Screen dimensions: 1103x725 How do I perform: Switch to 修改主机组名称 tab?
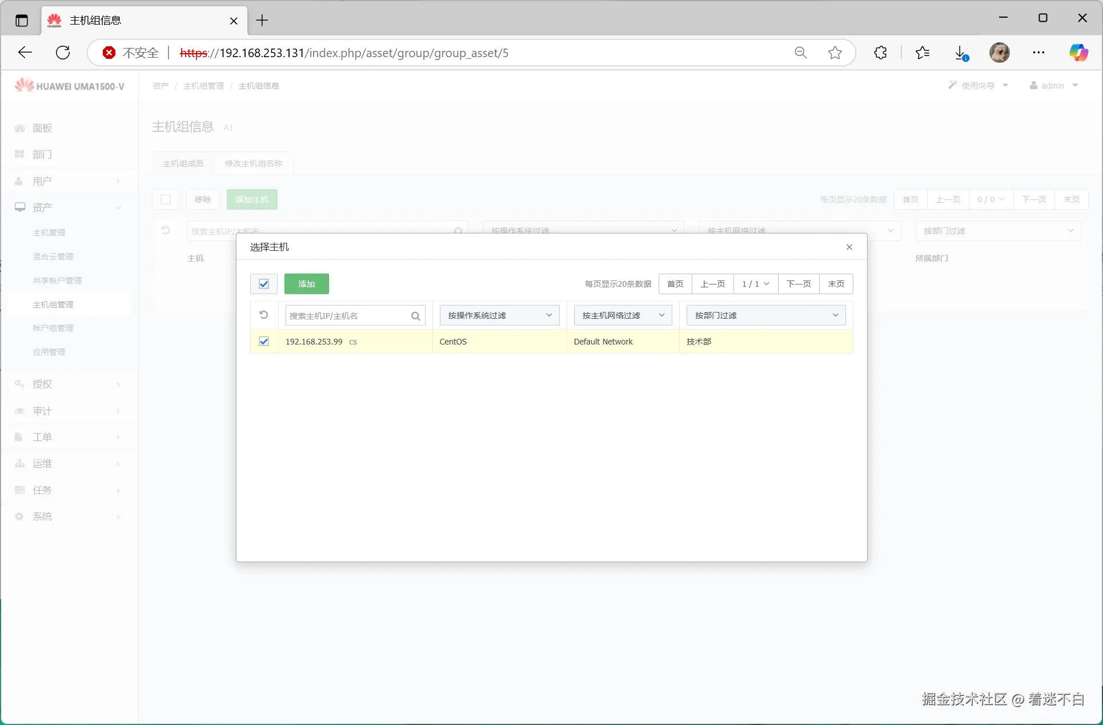click(x=254, y=163)
